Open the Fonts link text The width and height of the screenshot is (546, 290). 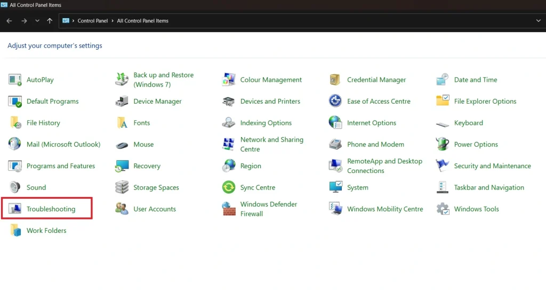pyautogui.click(x=142, y=123)
